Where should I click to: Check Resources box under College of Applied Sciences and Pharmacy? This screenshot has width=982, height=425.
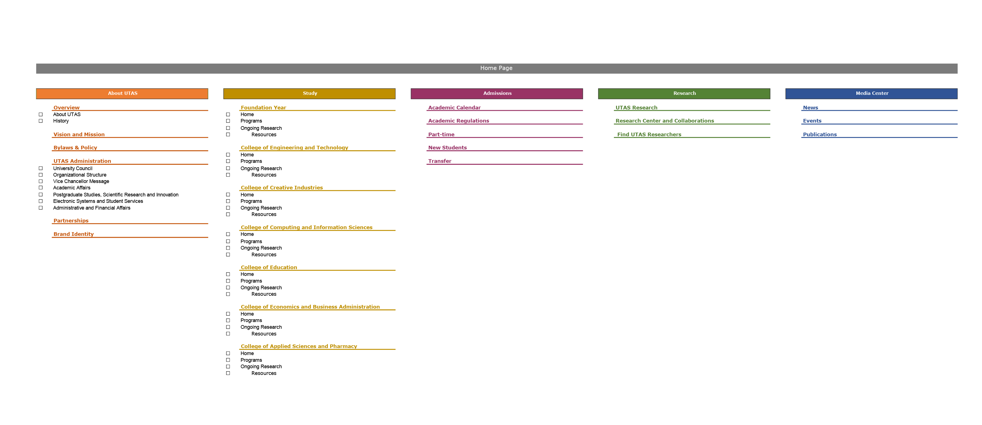[228, 373]
